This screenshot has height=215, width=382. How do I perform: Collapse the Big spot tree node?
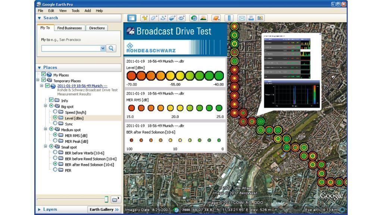(46, 106)
